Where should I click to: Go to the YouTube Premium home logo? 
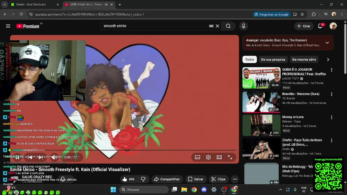28,26
